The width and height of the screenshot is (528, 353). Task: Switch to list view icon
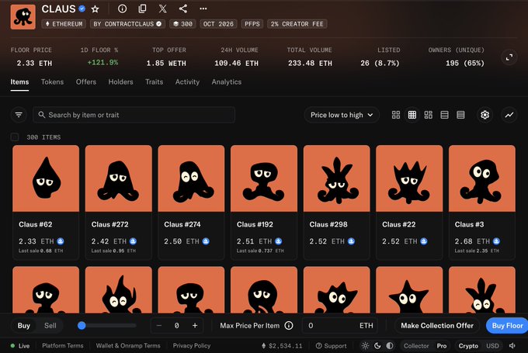[x=444, y=115]
